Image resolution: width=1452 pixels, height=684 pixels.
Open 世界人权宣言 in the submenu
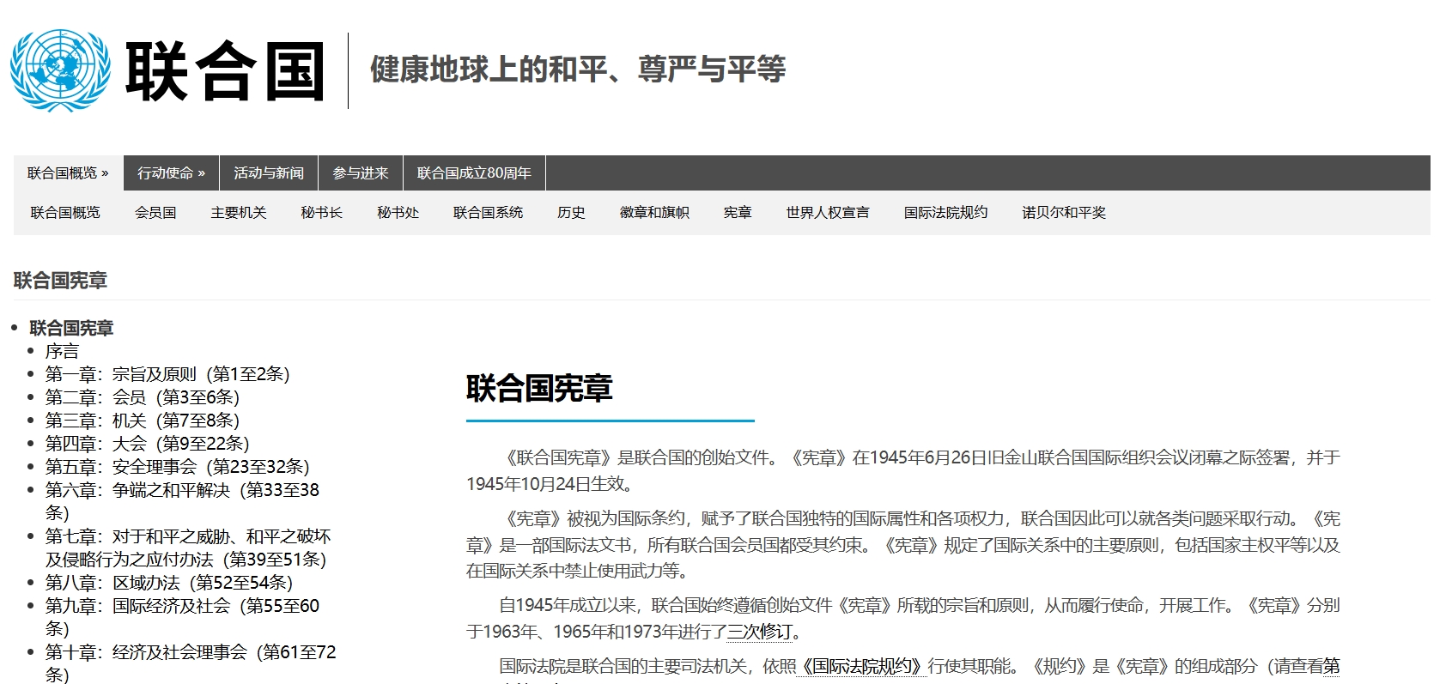point(828,213)
